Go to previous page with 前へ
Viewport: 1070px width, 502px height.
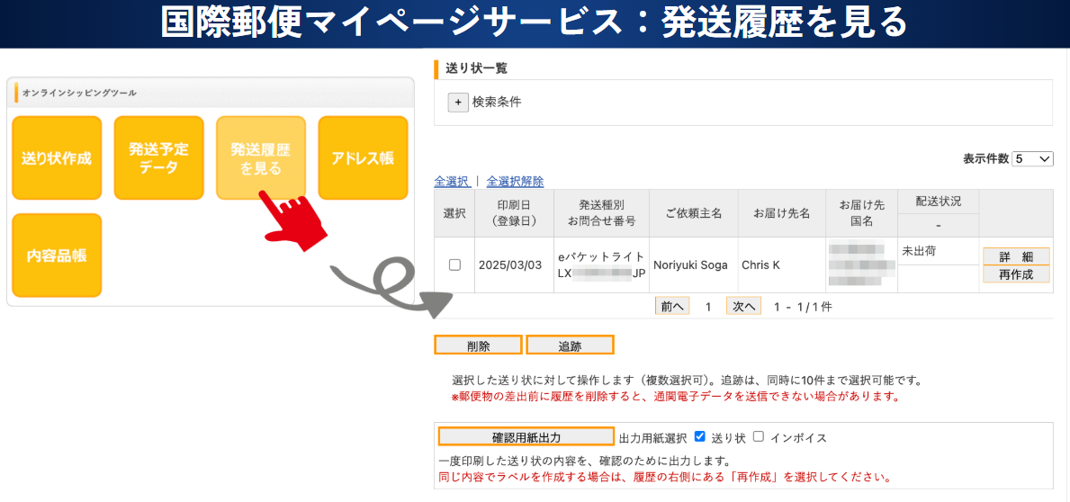pyautogui.click(x=673, y=307)
